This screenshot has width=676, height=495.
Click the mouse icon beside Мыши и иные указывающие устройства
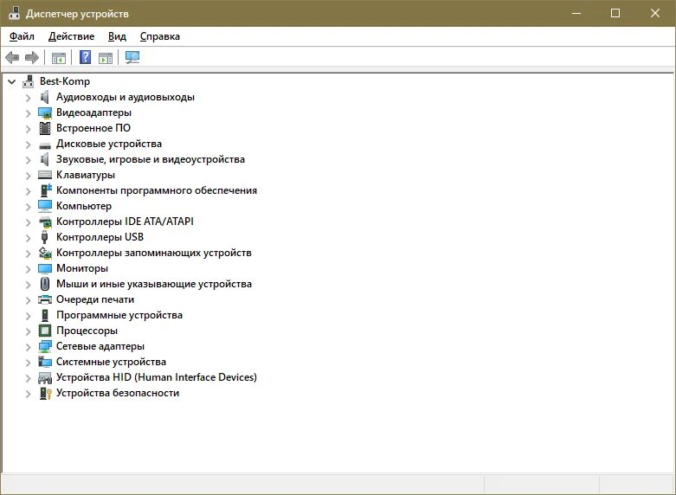(45, 284)
